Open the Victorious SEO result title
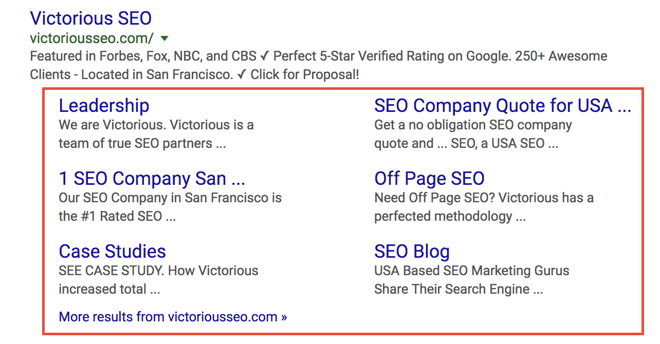Viewport: 660px width, 344px height. pyautogui.click(x=90, y=18)
